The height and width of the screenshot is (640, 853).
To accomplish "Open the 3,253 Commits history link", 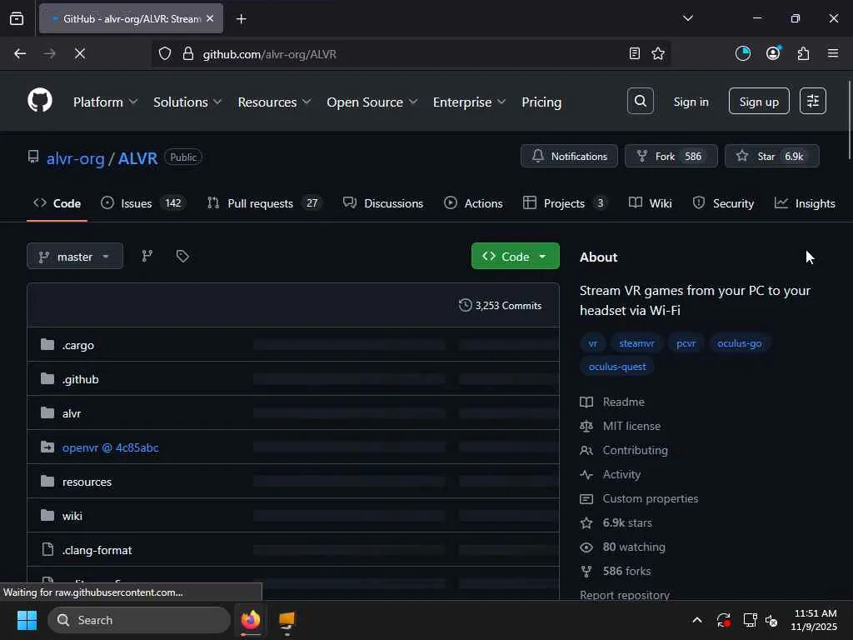I will (500, 305).
